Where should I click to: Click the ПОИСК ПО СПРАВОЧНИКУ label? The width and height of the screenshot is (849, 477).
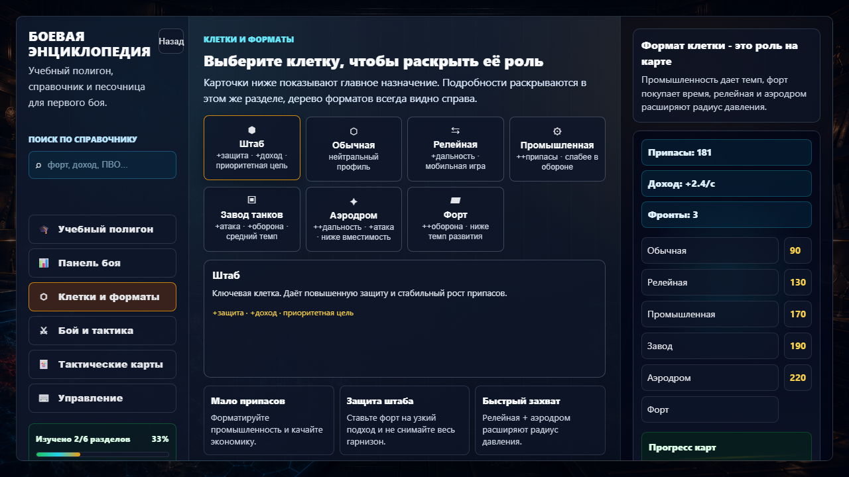[83, 140]
